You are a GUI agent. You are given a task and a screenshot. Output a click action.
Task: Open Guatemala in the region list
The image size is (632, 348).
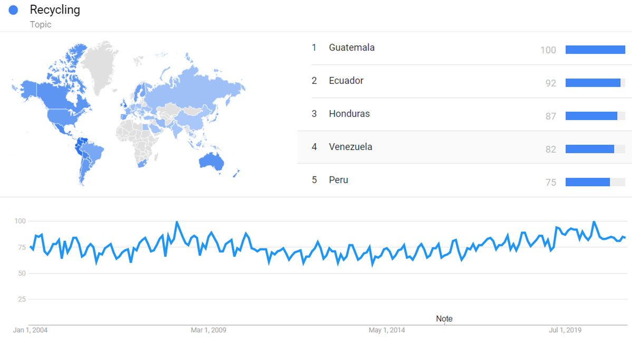coord(351,47)
